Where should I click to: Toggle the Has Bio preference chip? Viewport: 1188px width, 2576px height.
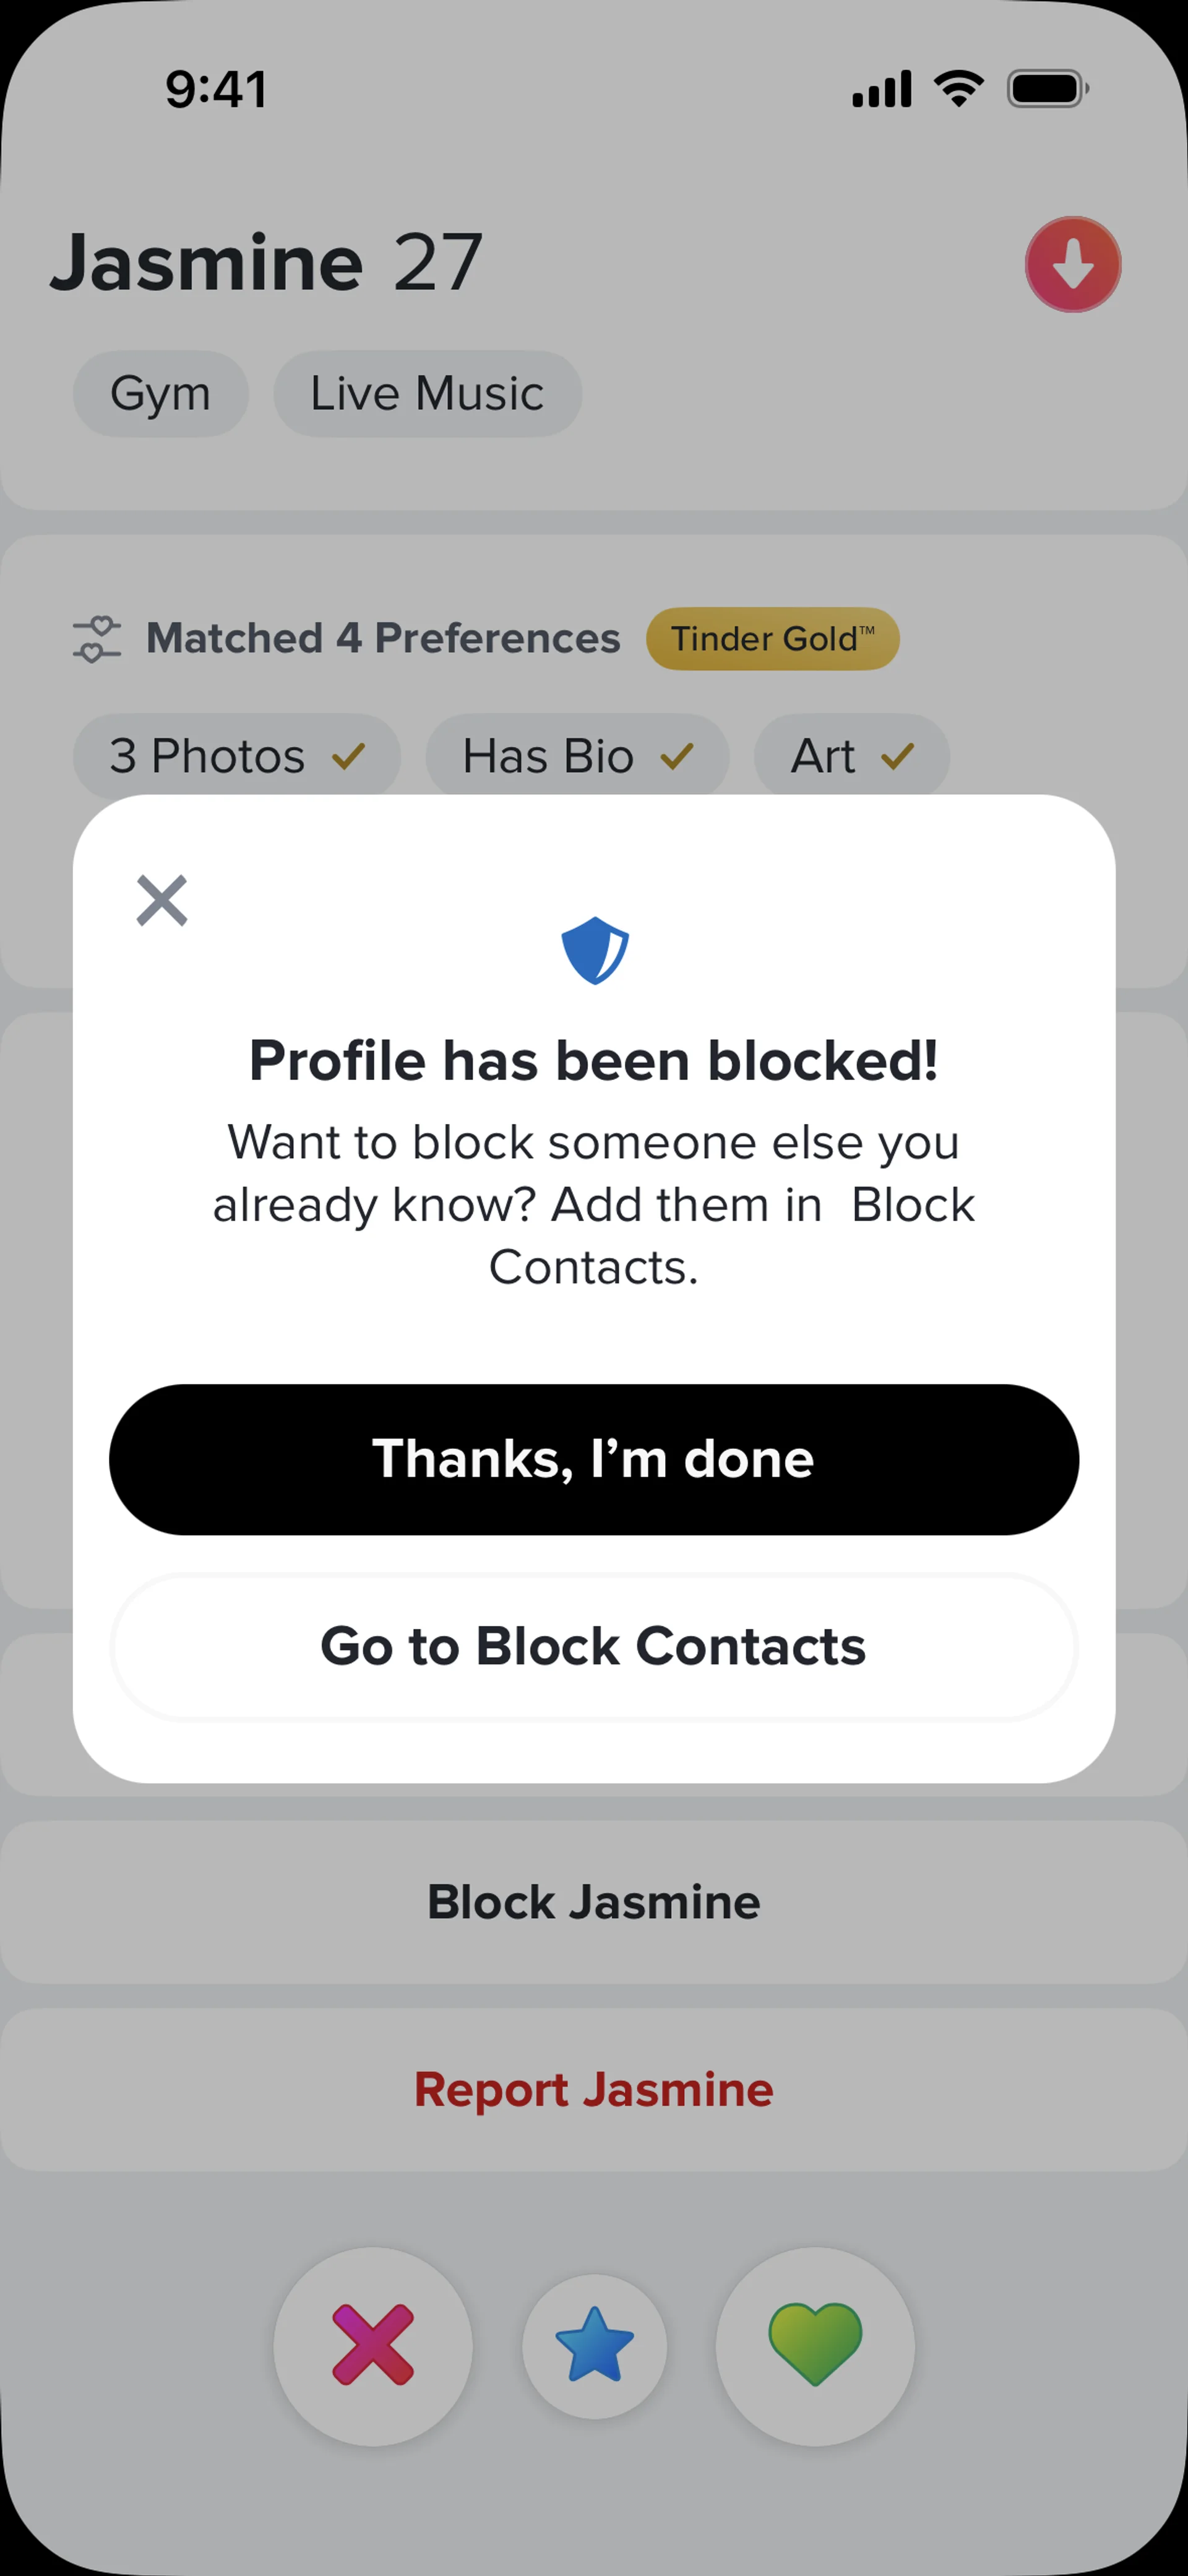[577, 756]
